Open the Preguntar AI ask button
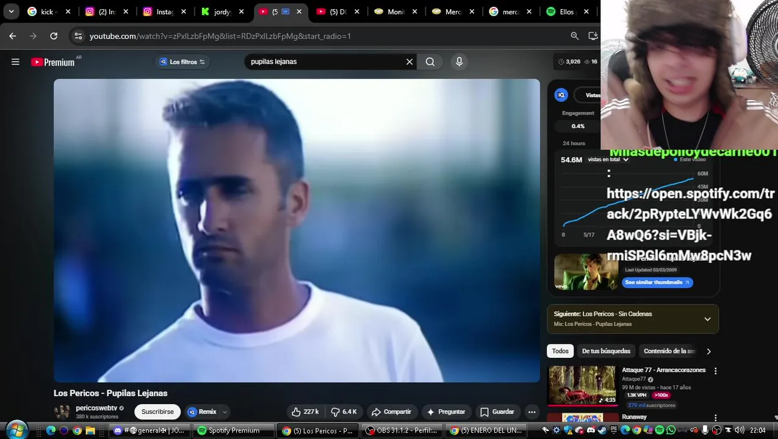 [446, 412]
